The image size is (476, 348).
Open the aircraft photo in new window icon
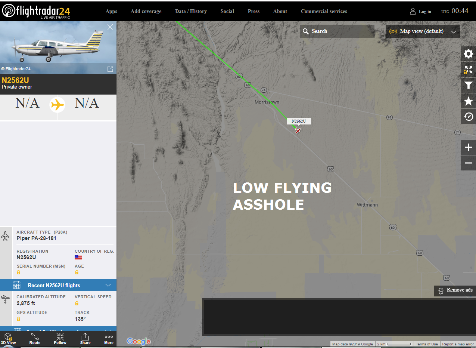110,69
